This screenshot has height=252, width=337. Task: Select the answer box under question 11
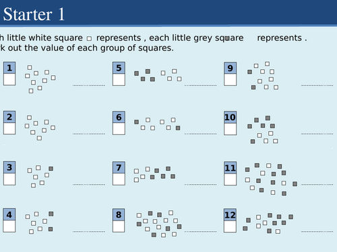click(x=231, y=179)
